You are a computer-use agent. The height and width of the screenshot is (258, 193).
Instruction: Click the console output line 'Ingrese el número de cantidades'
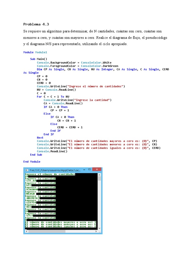(x=50, y=174)
